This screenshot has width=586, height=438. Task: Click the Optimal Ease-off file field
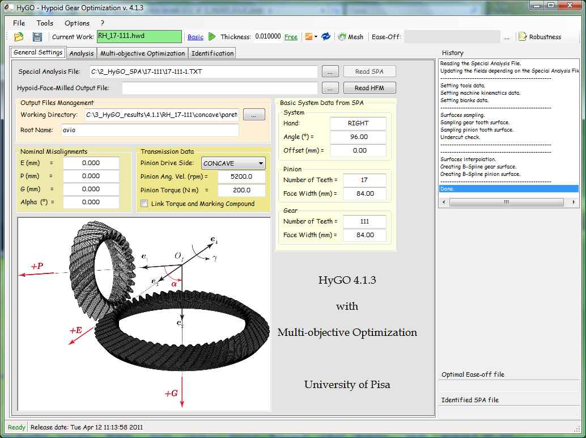coord(508,386)
